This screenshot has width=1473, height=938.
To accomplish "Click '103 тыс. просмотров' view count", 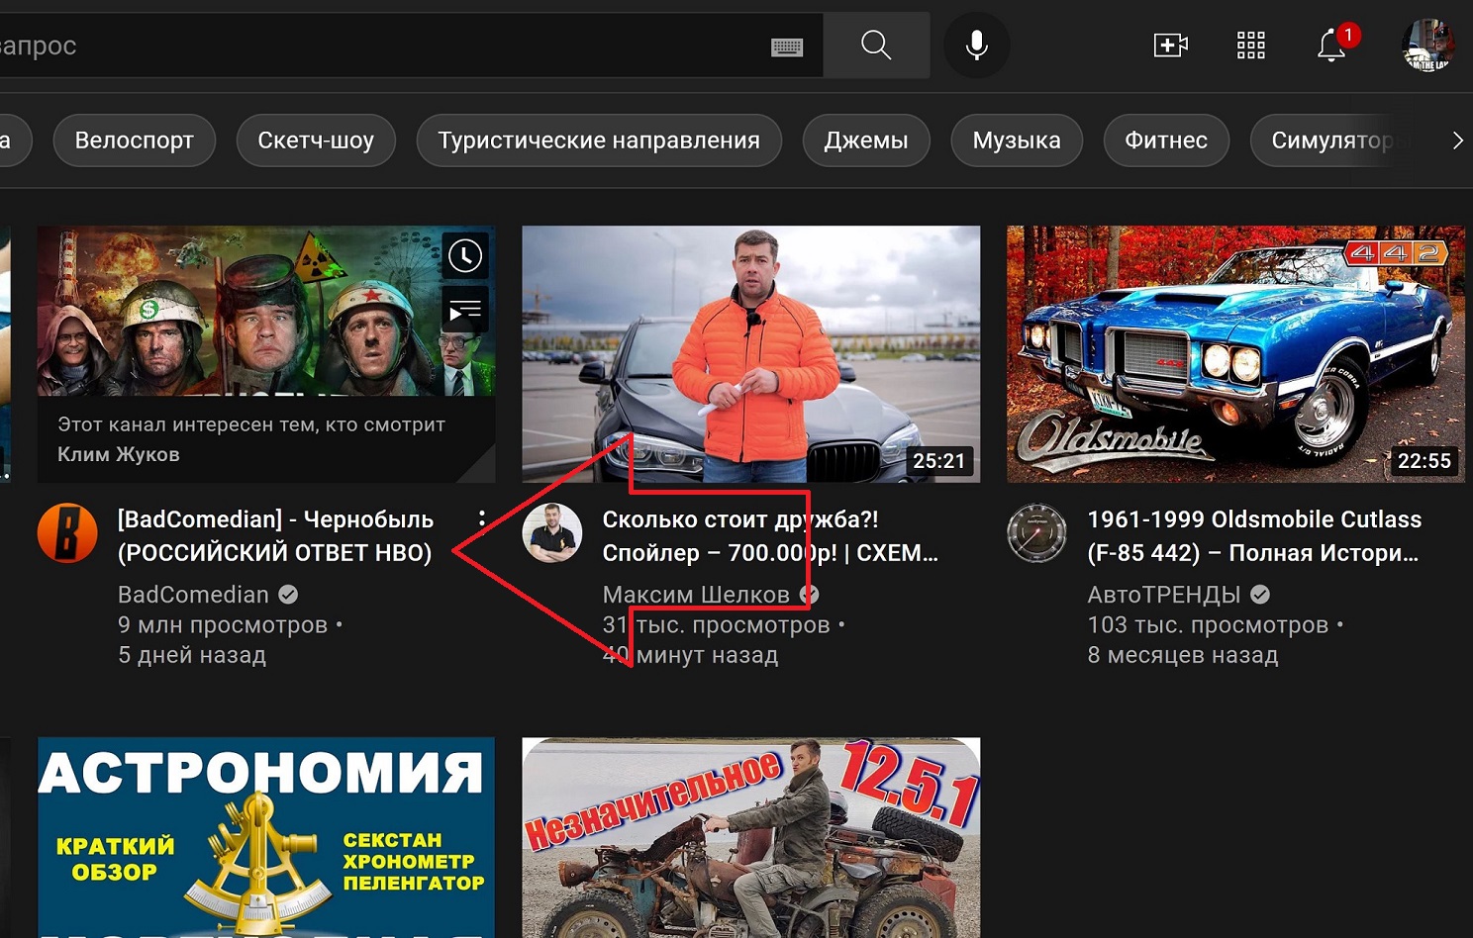I will pos(1208,625).
